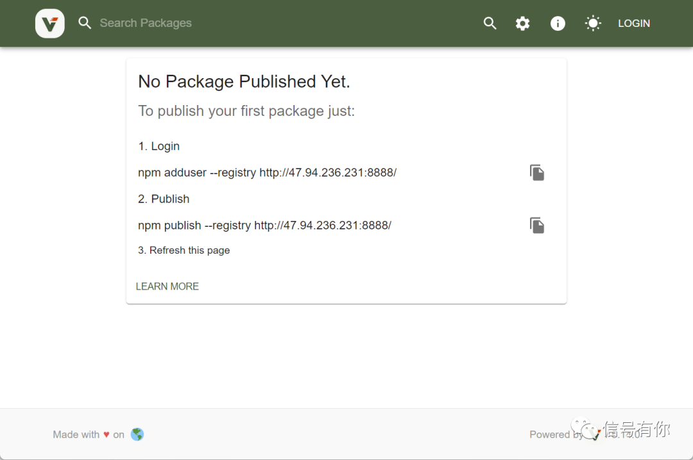Viewport: 693px width, 460px height.
Task: Click the magnifier icon beside Search Packages
Action: coord(85,23)
